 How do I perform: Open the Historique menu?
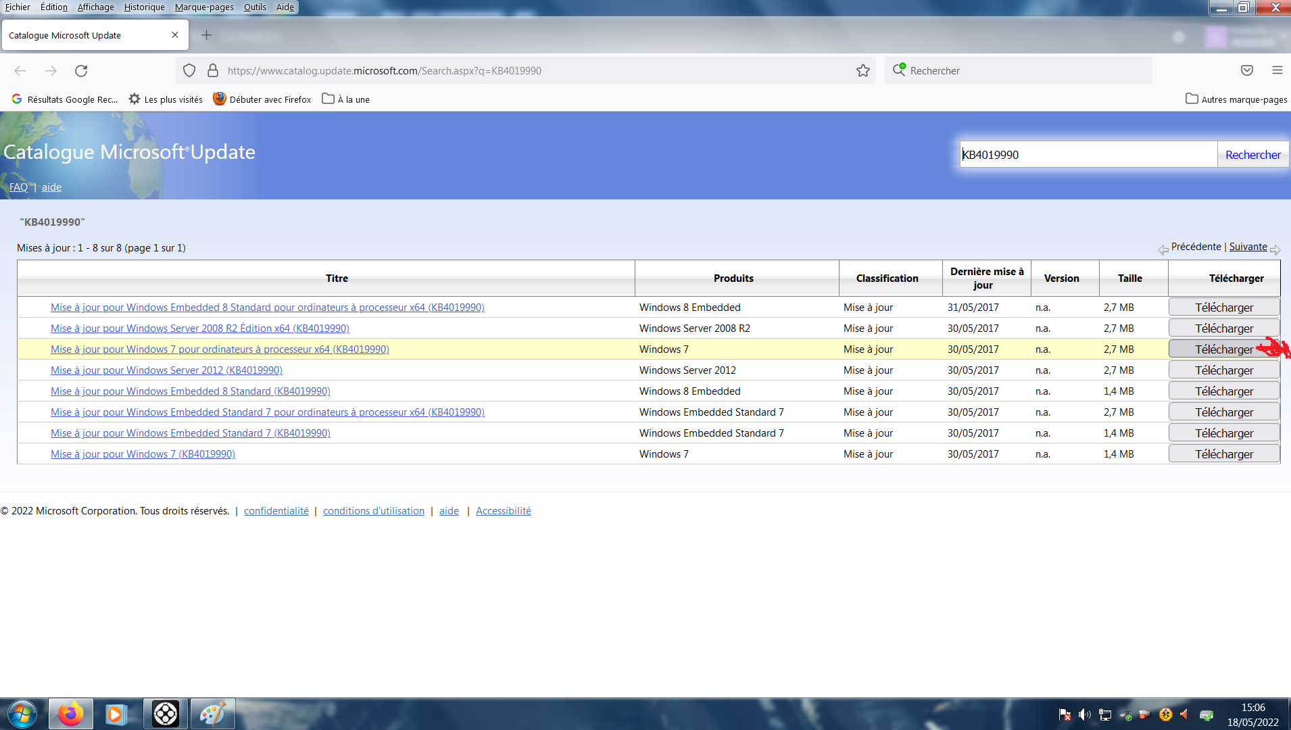point(144,7)
